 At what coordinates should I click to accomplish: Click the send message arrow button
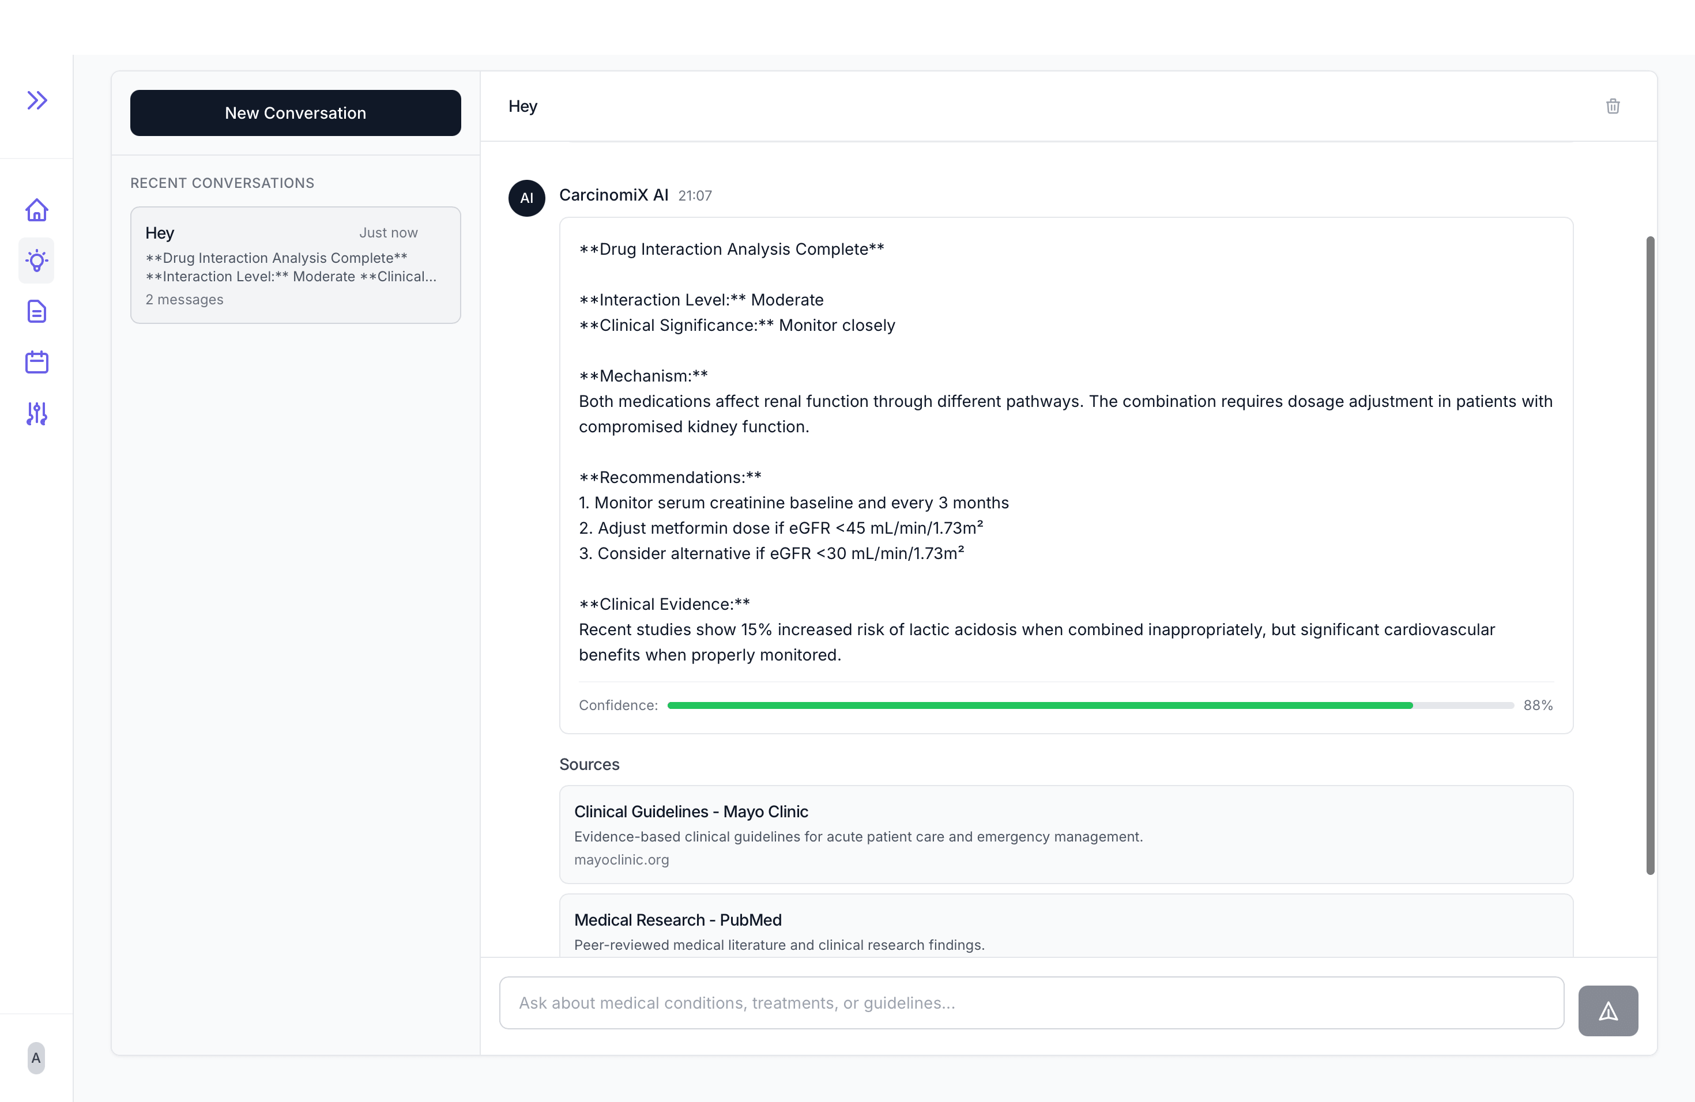pyautogui.click(x=1607, y=1010)
